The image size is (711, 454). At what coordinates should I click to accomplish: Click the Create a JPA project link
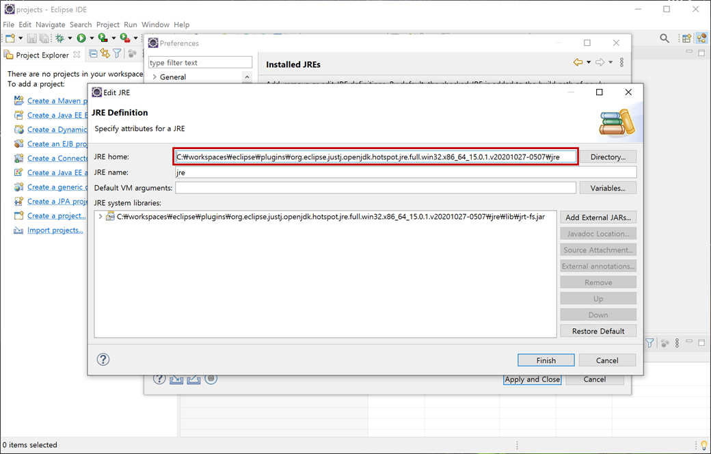(57, 202)
